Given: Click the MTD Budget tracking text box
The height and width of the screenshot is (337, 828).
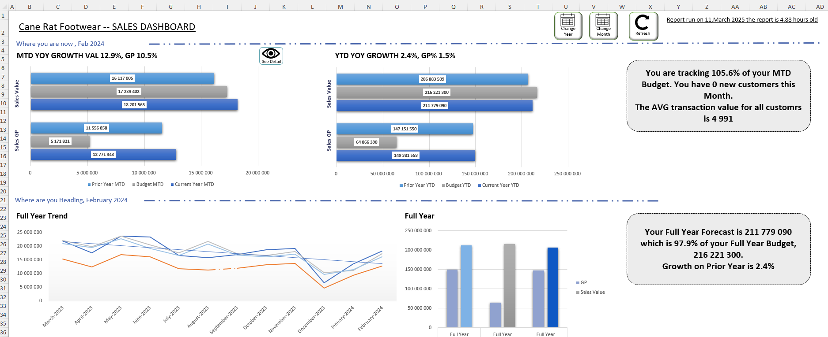Looking at the screenshot, I should [x=718, y=96].
